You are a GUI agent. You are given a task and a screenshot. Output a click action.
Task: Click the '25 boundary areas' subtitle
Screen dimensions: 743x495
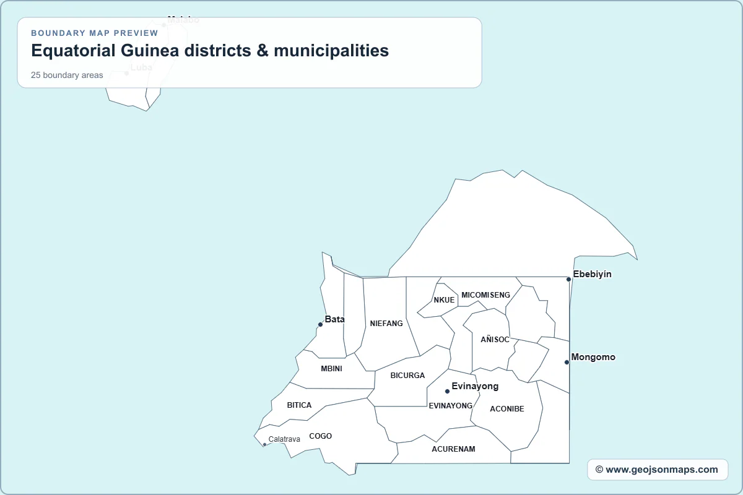(x=67, y=75)
